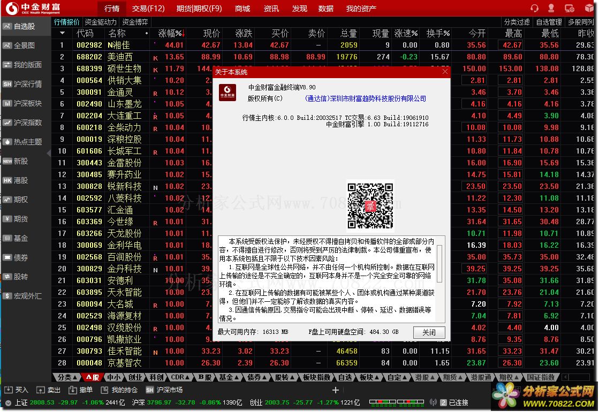Expand the 分类 category tab menu
Image resolution: width=599 pixels, height=412 pixels.
tap(68, 377)
